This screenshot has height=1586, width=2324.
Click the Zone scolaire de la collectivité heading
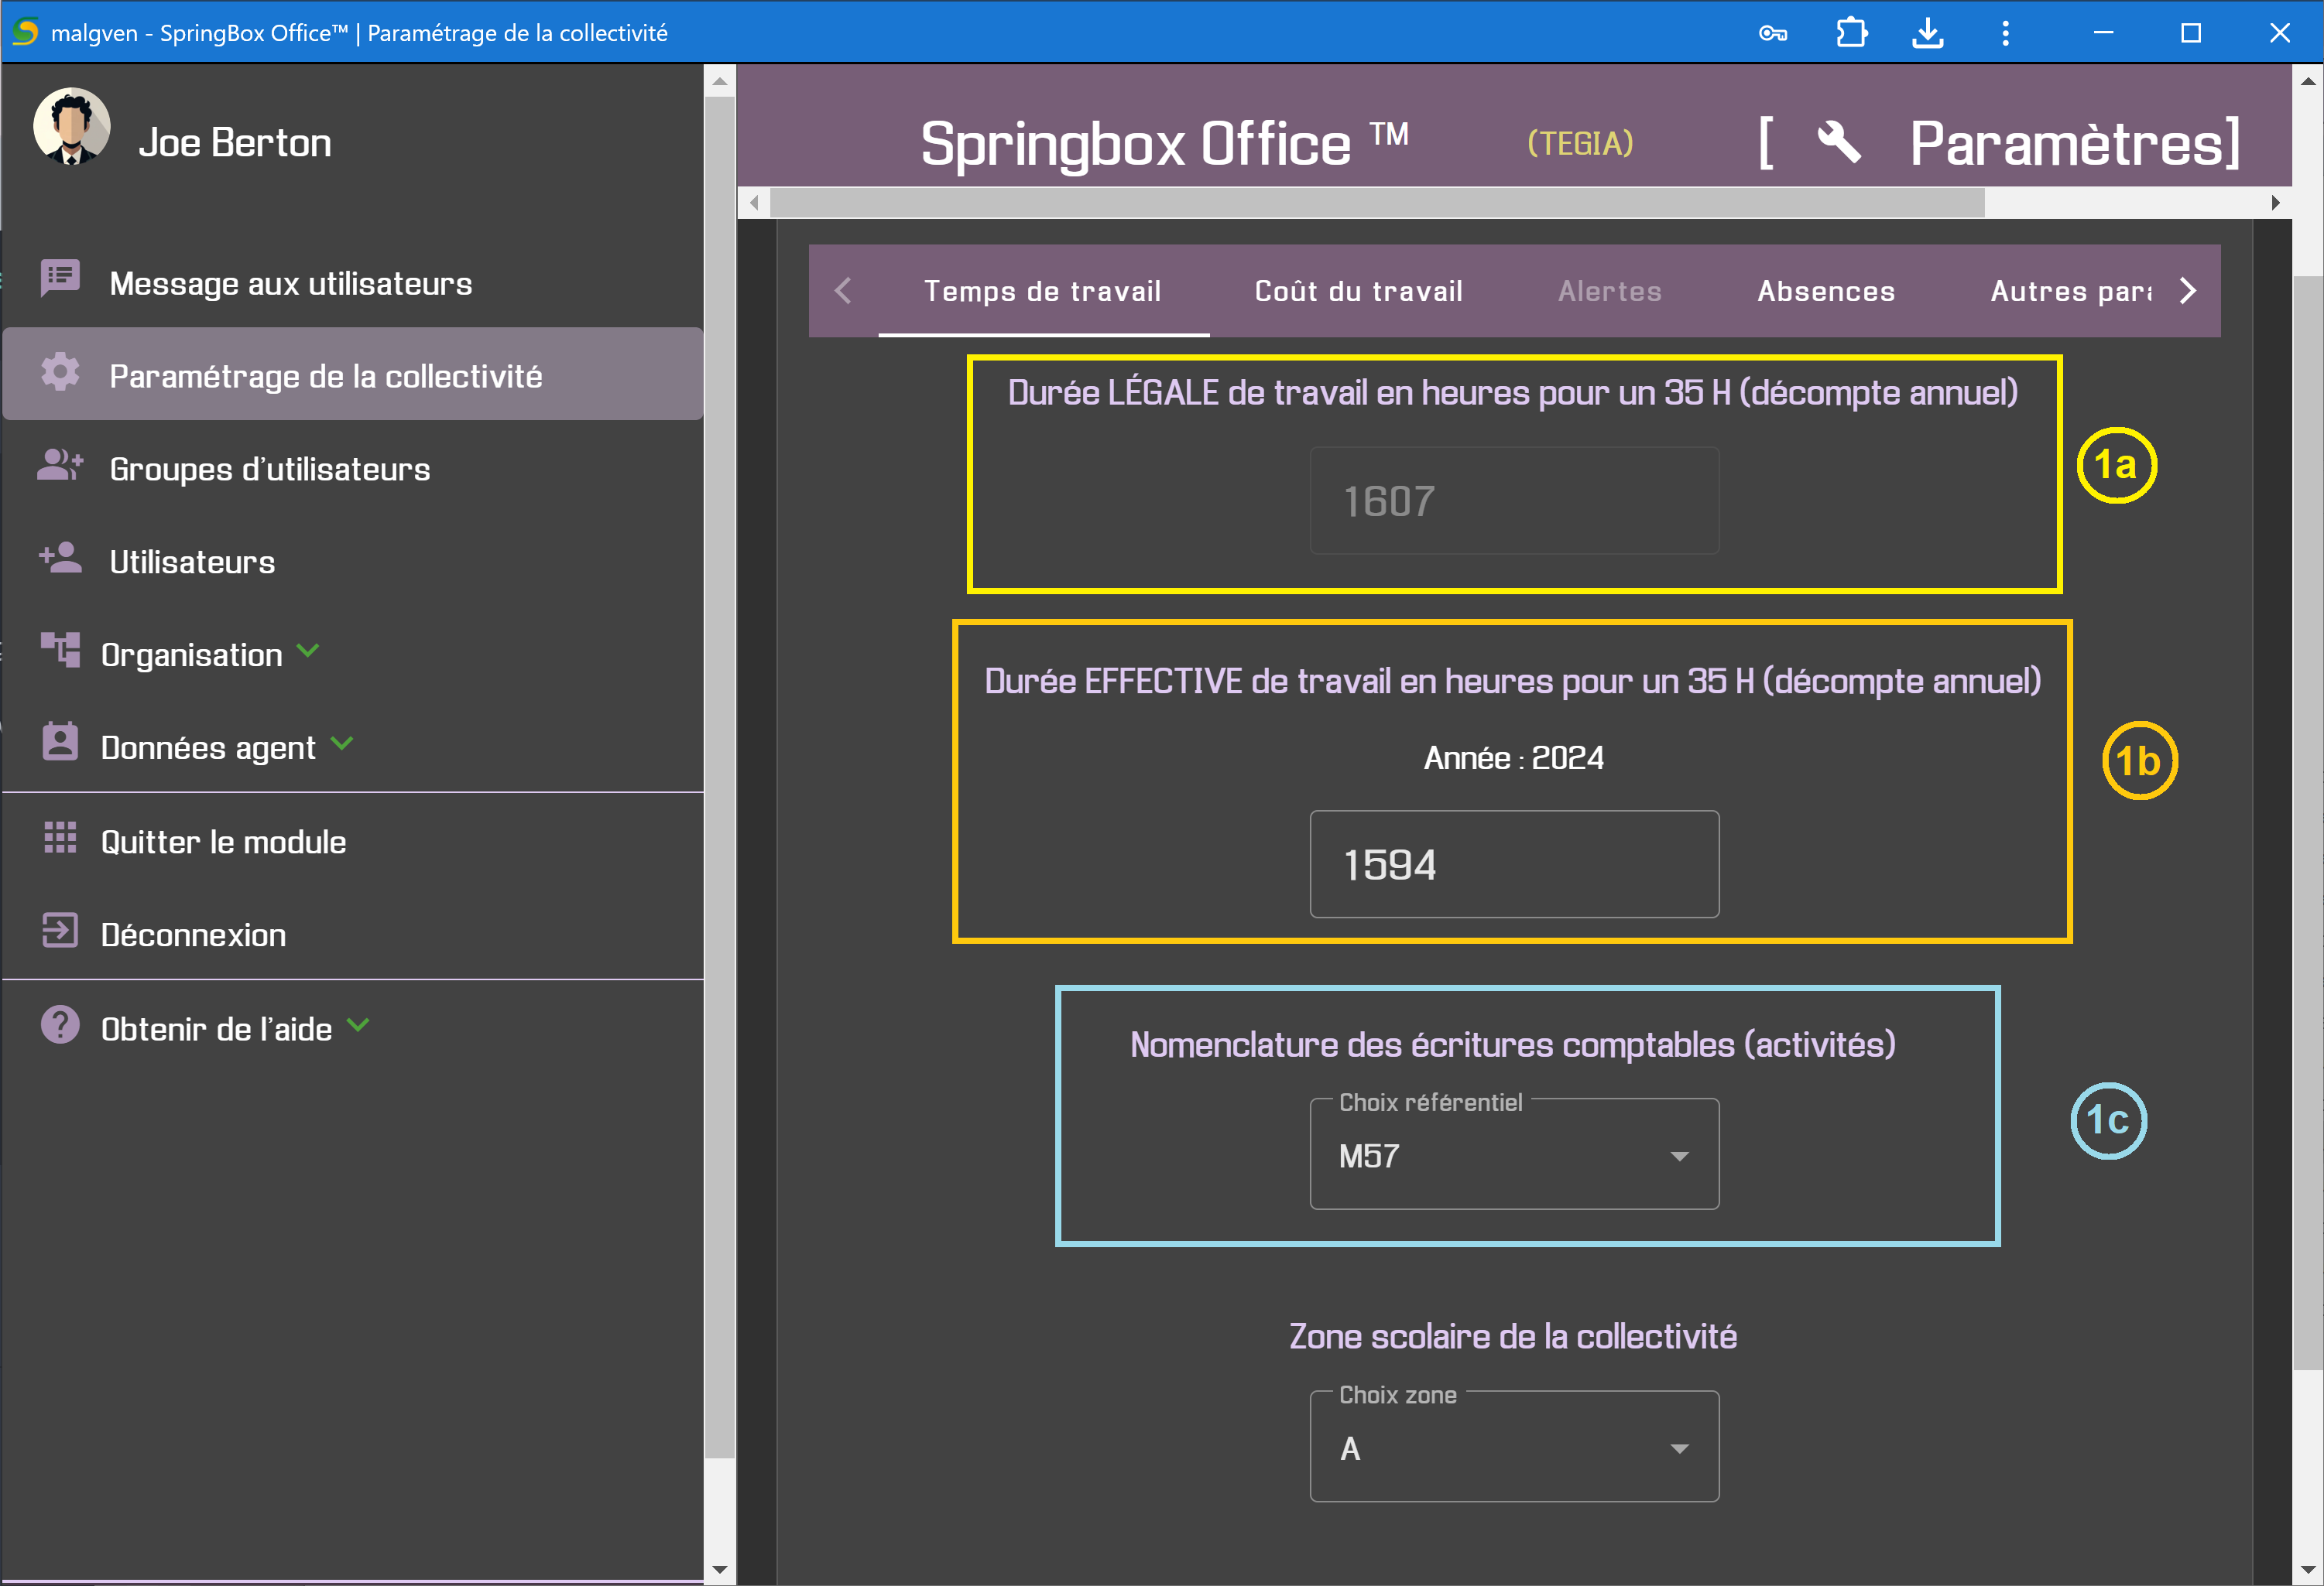(x=1513, y=1336)
